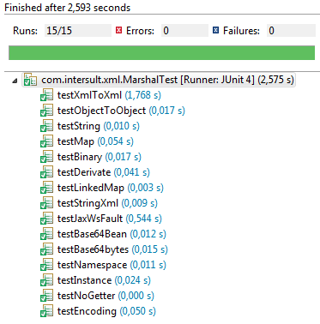Select the testJaxWsFault test row
The width and height of the screenshot is (320, 324).
[x=101, y=219]
